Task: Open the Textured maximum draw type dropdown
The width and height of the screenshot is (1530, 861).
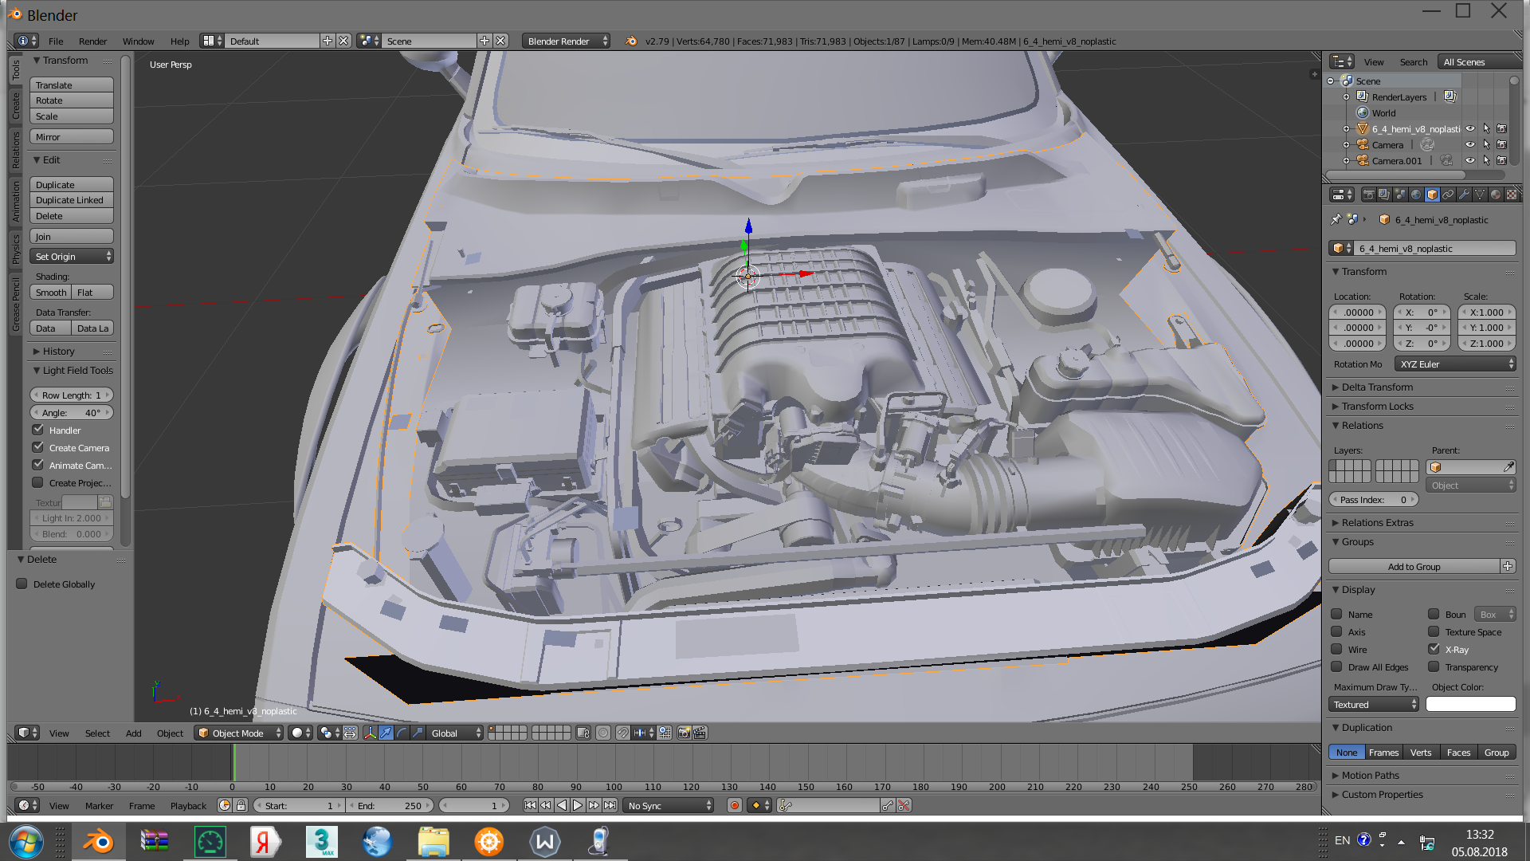Action: [1374, 704]
